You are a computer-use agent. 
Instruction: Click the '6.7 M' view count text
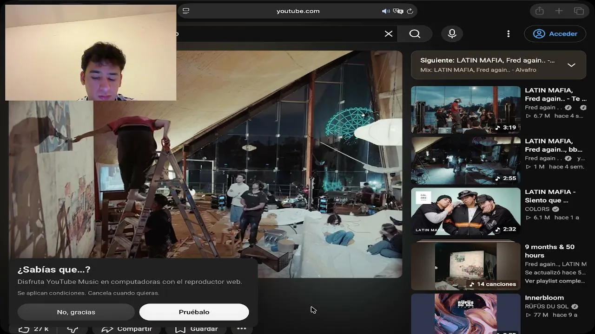pos(541,116)
